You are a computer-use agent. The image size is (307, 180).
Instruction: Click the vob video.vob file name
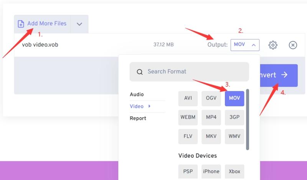(x=40, y=45)
